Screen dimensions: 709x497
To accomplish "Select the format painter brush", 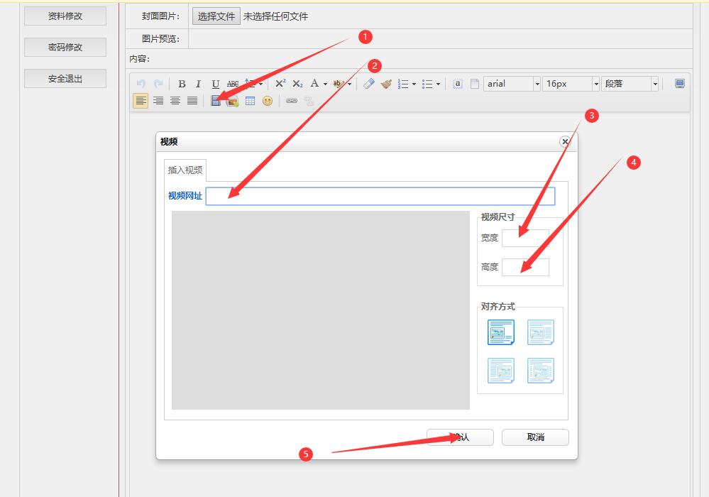I will pyautogui.click(x=386, y=84).
